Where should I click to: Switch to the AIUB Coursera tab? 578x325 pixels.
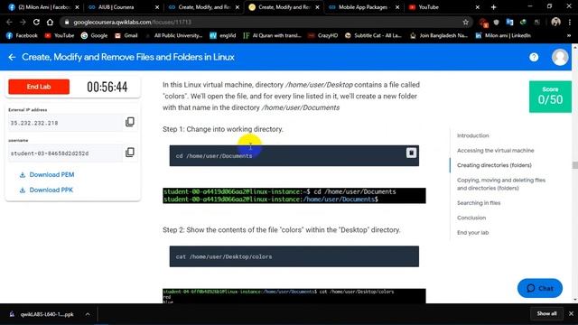click(x=125, y=7)
